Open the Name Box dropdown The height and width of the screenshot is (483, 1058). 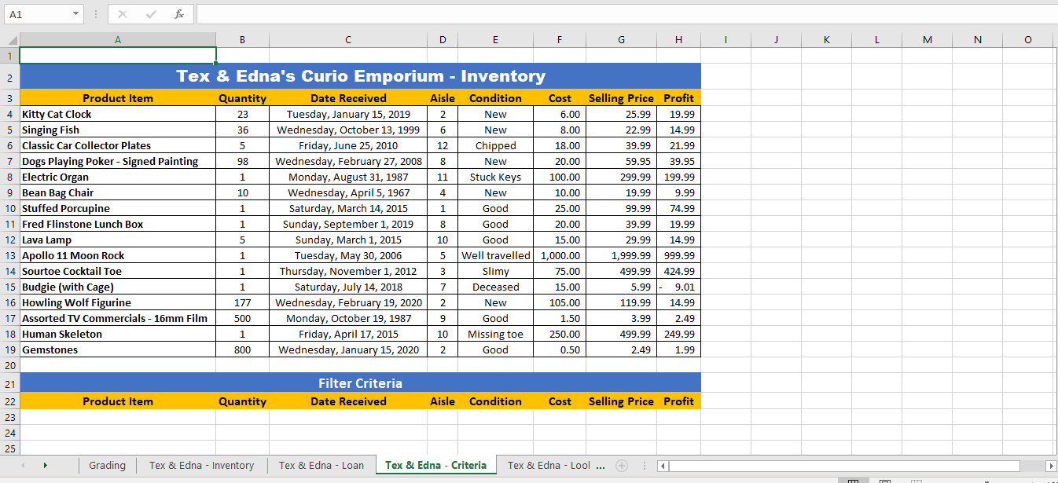pyautogui.click(x=76, y=13)
